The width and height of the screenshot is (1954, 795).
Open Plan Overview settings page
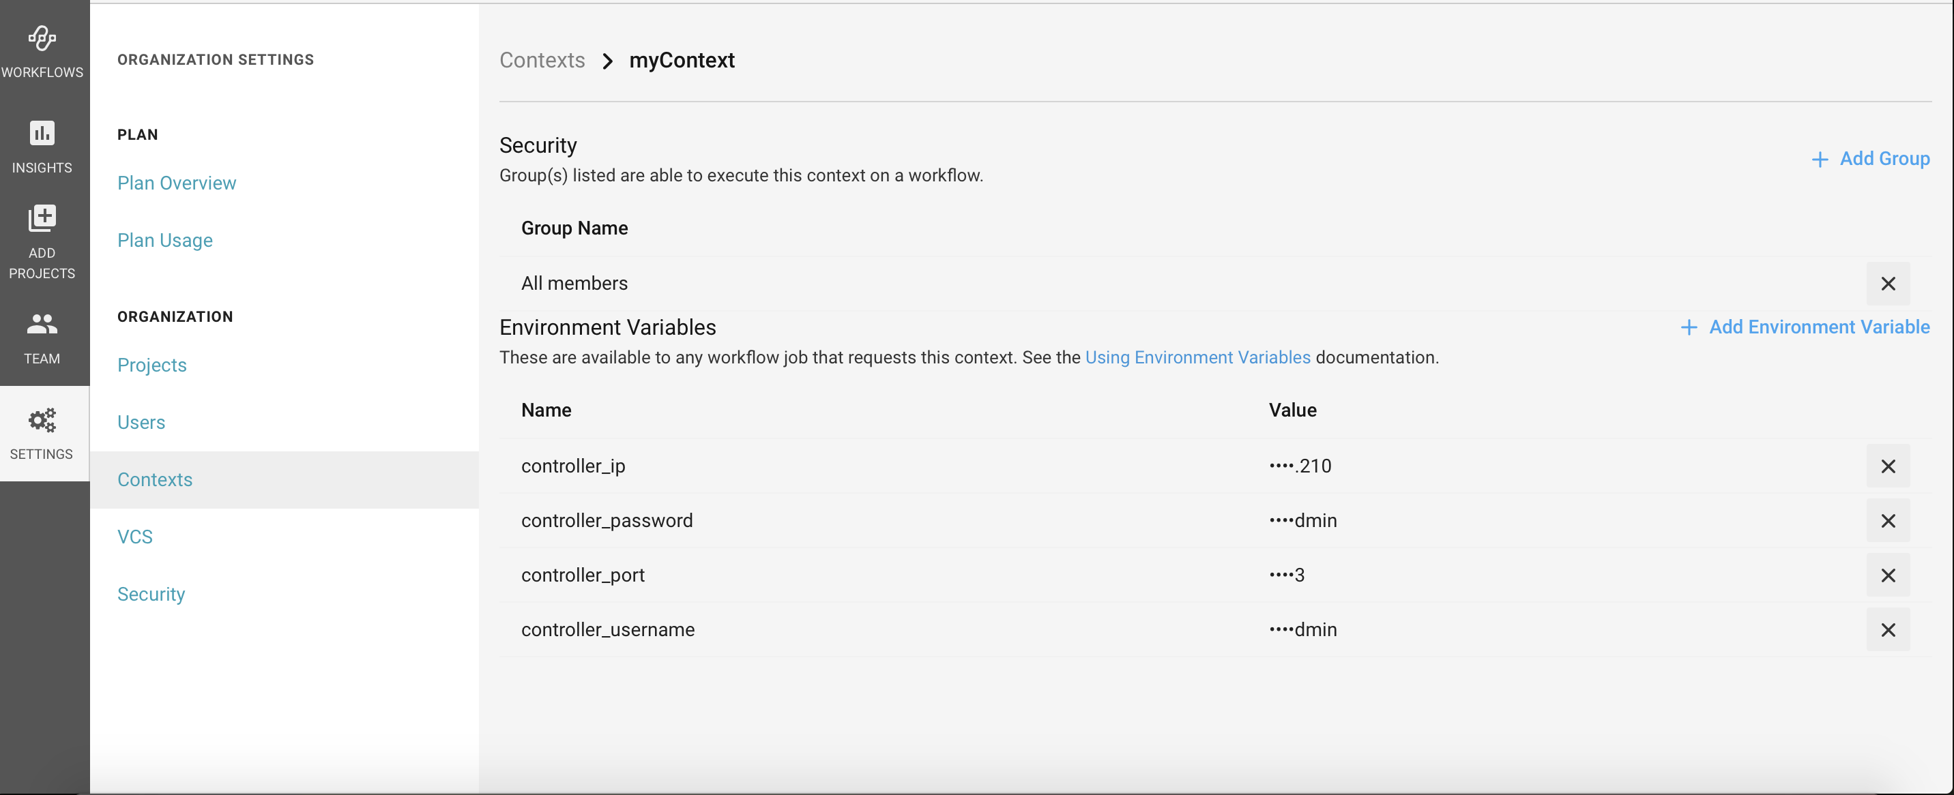[x=177, y=182]
